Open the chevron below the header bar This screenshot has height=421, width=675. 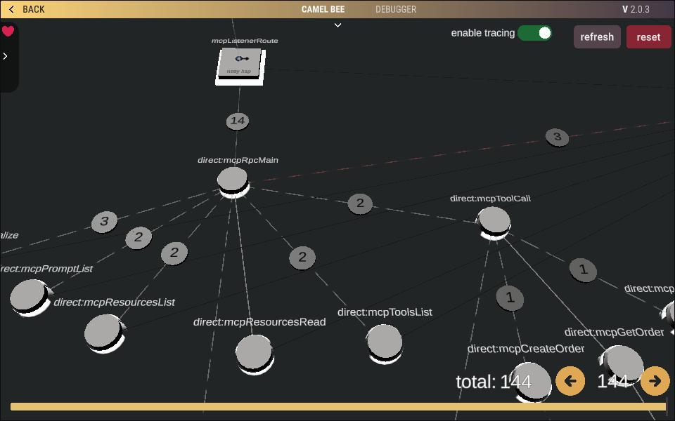point(337,25)
